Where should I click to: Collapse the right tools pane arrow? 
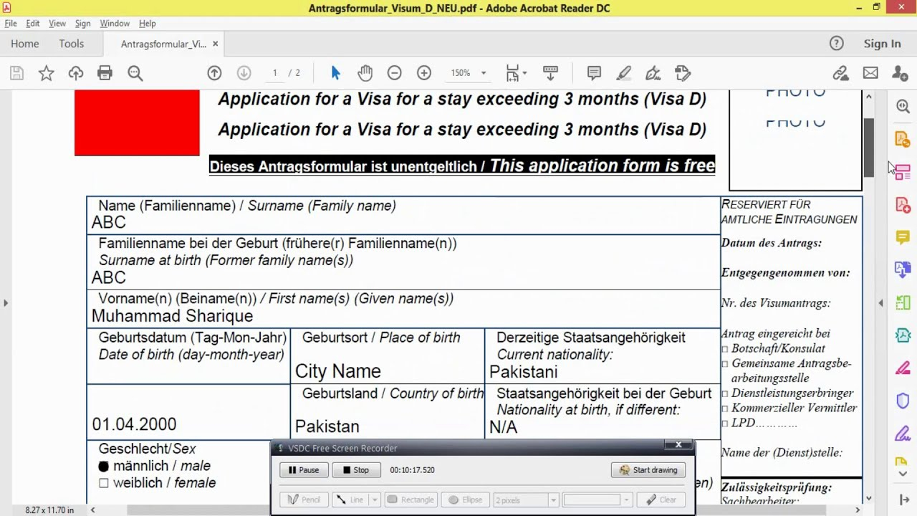pos(880,303)
